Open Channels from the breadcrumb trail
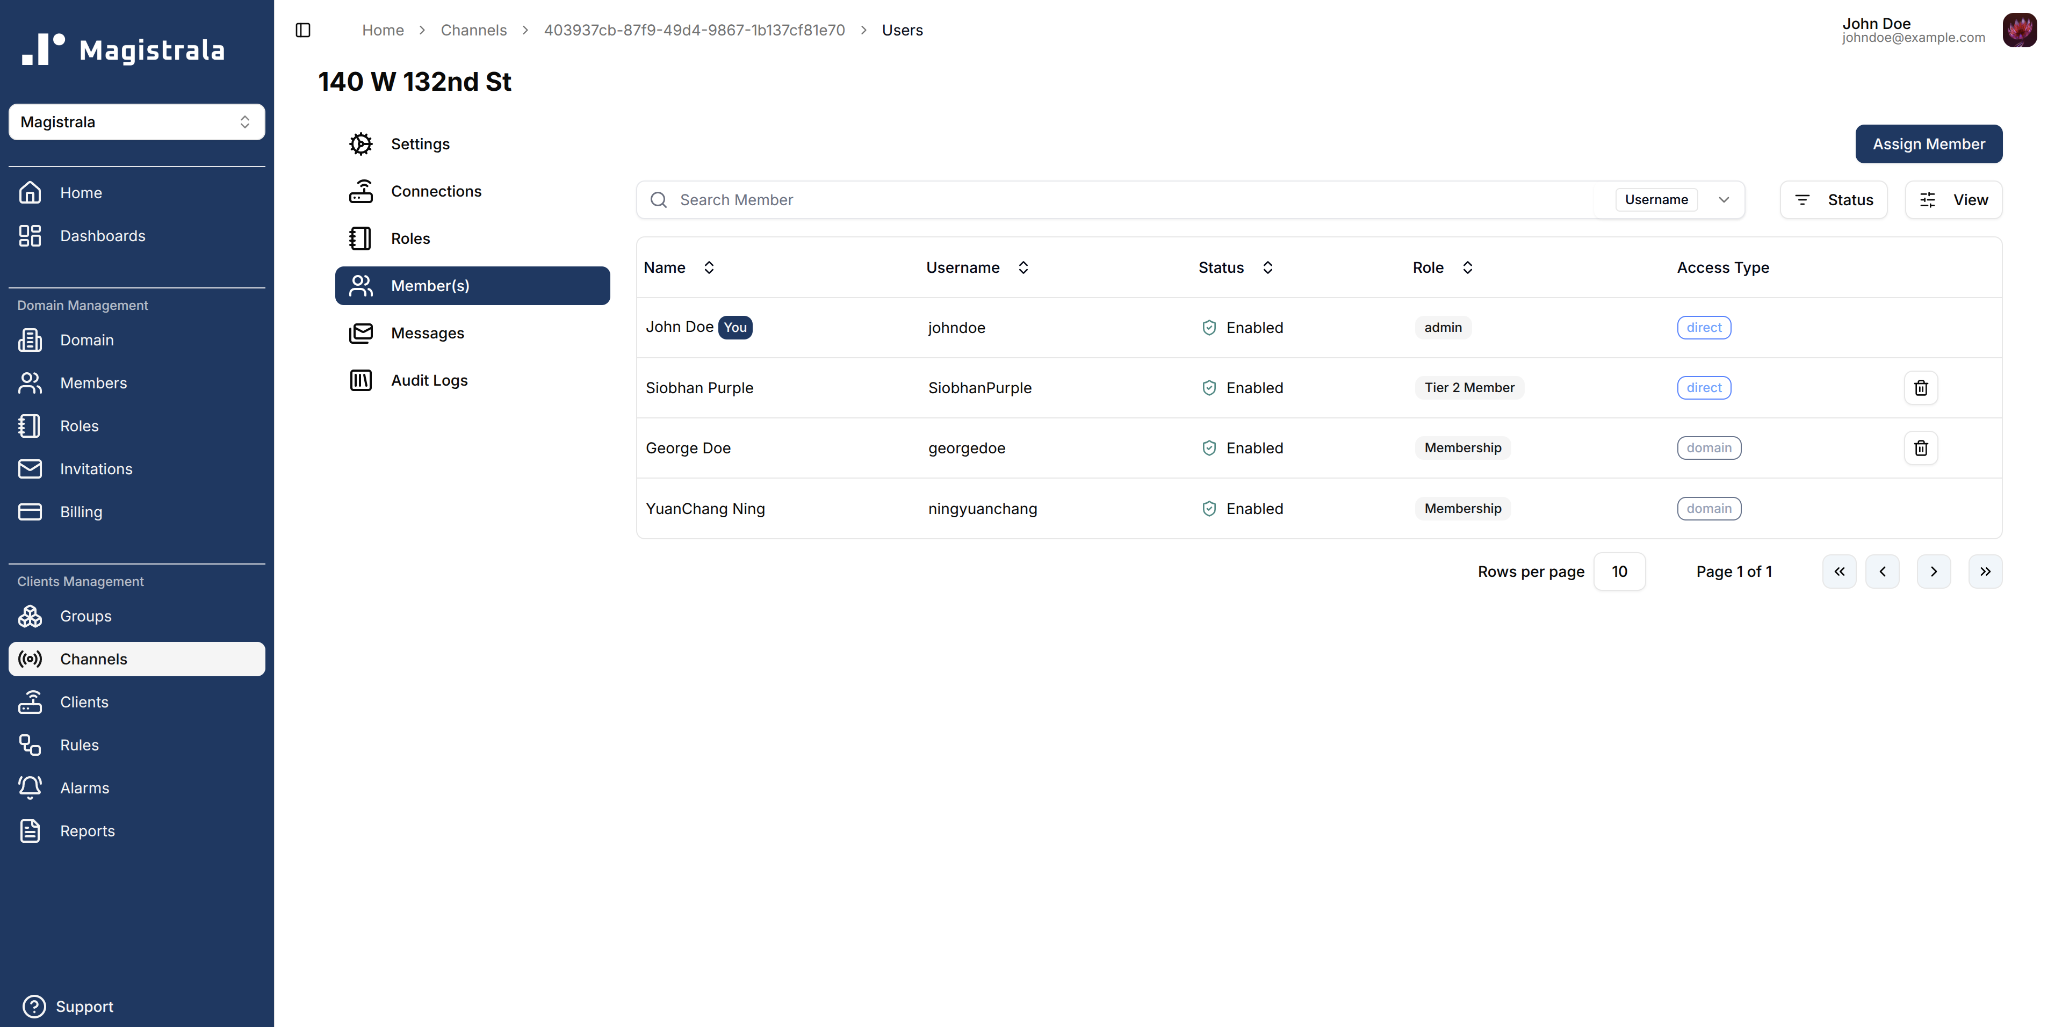The image size is (2062, 1027). point(474,30)
